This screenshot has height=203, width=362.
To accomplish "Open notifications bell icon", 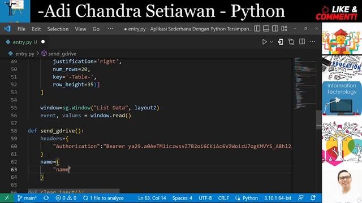I will (313, 198).
